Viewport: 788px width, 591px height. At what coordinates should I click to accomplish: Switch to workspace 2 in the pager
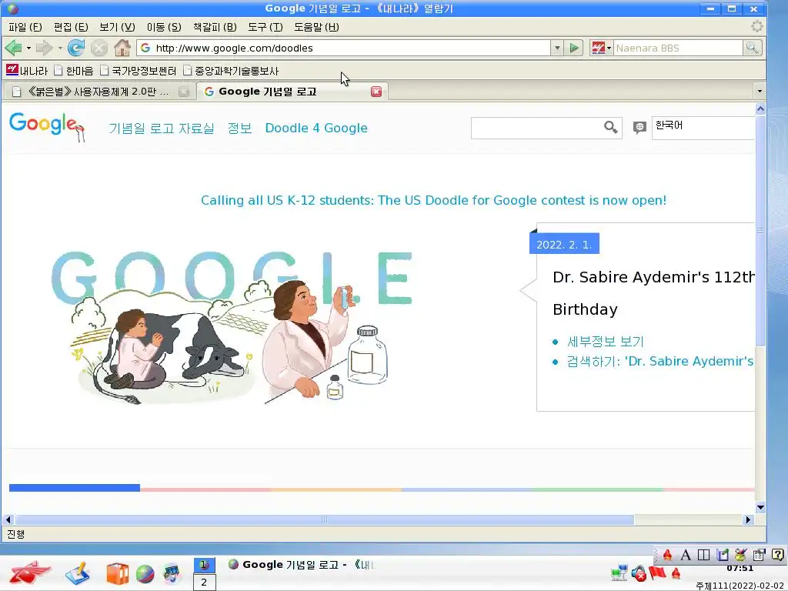(204, 583)
